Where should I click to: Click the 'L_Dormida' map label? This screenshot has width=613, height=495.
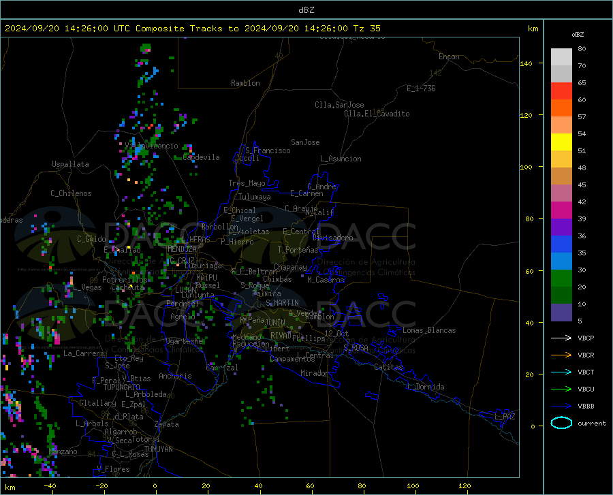[425, 387]
